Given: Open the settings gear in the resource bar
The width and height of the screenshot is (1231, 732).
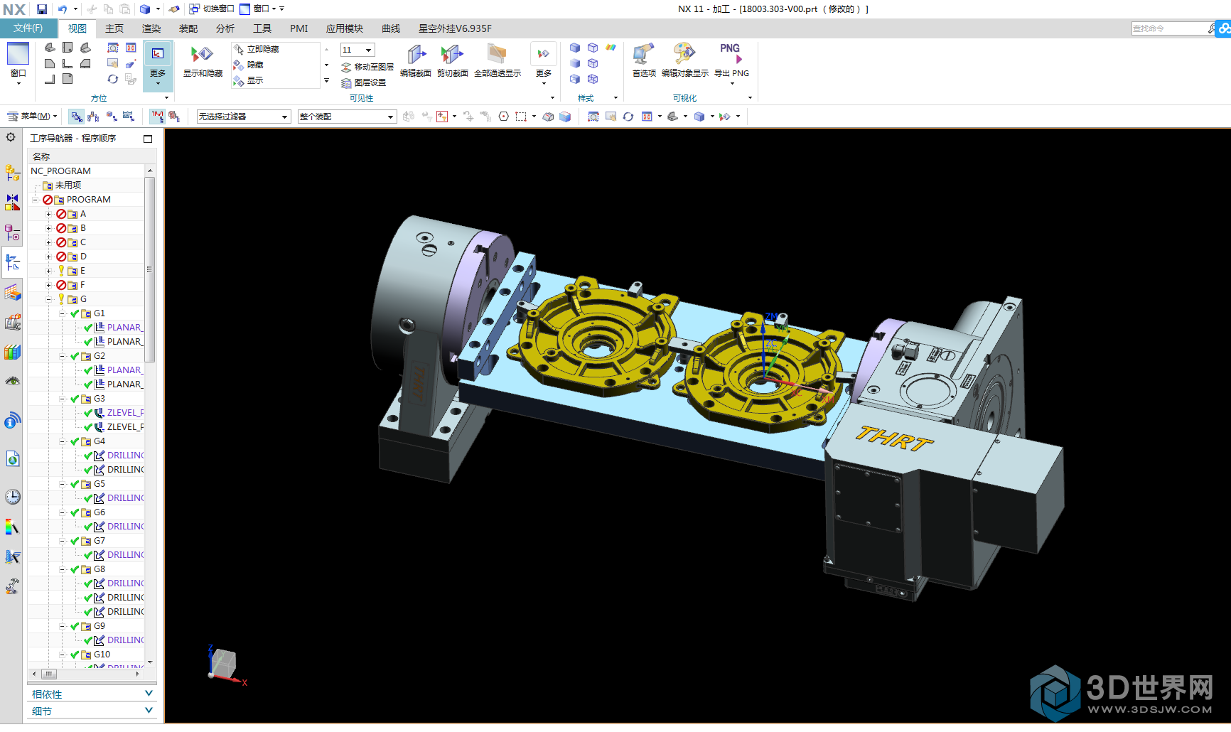Looking at the screenshot, I should [11, 137].
